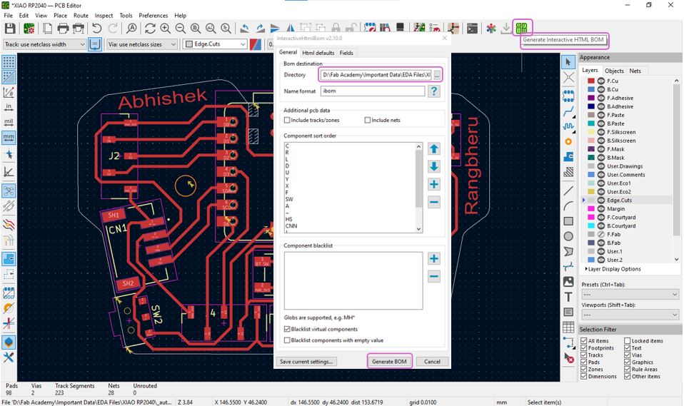Move selected component up in sort order
This screenshot has width=684, height=406.
(x=434, y=149)
